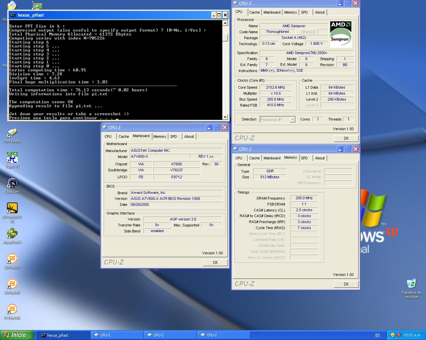This screenshot has height=340, width=426.
Task: Select SPD tab in Mainboard CPU-Z window
Action: tap(174, 136)
